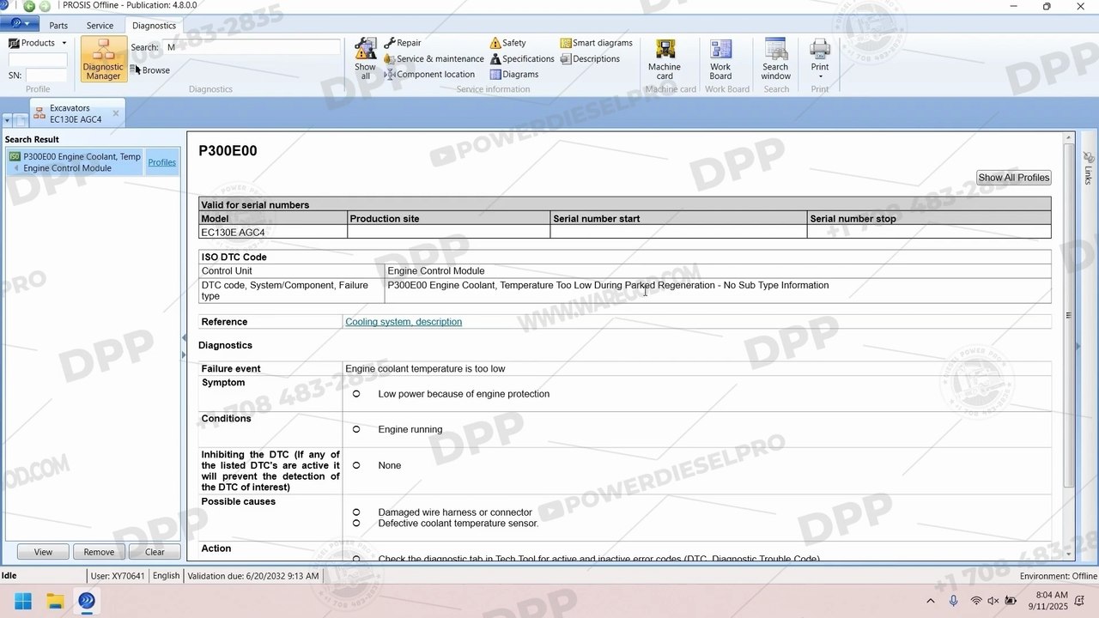Open the Products dropdown
The image size is (1099, 618).
[x=38, y=43]
